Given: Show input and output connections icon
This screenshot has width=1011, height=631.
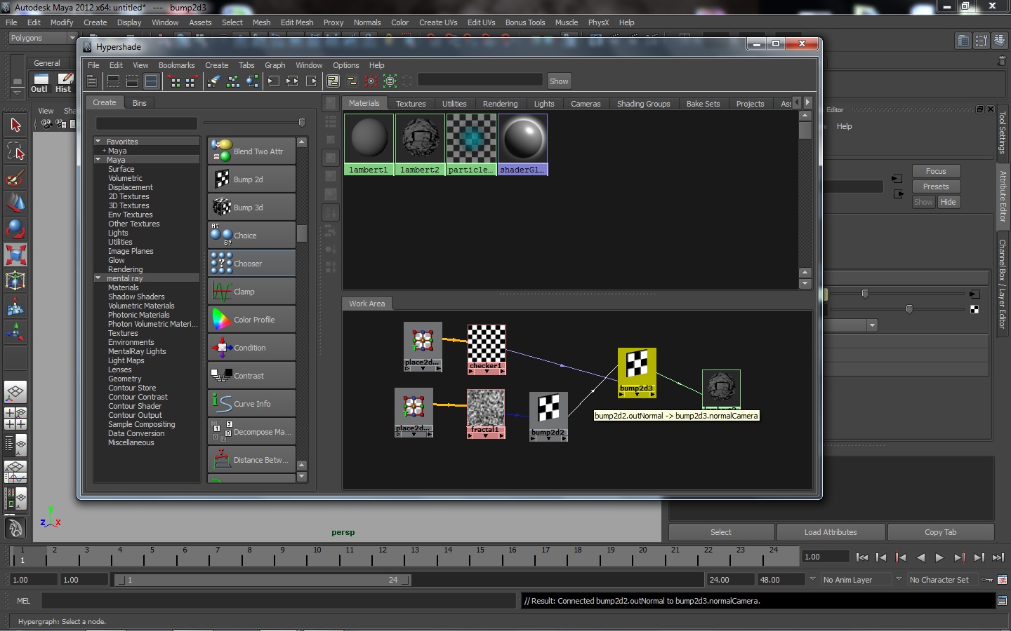Looking at the screenshot, I should [292, 81].
